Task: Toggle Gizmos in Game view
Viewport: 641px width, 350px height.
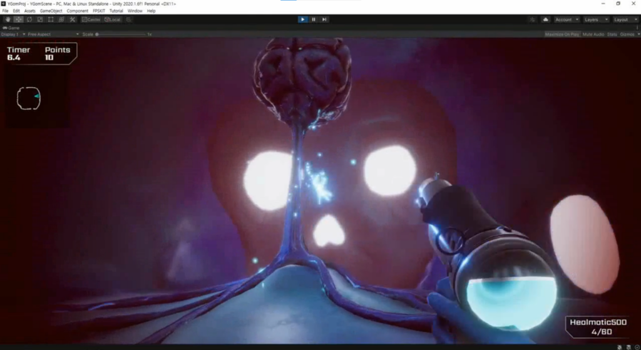Action: click(x=627, y=34)
